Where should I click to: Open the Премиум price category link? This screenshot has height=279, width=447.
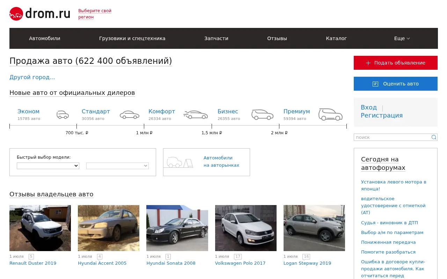click(x=296, y=112)
